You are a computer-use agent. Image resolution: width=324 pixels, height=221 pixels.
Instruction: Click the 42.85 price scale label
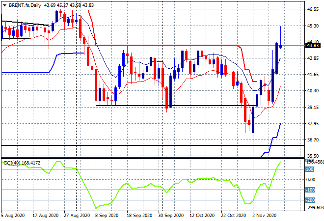(313, 58)
